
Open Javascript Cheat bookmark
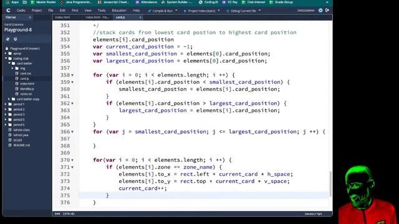[113, 2]
